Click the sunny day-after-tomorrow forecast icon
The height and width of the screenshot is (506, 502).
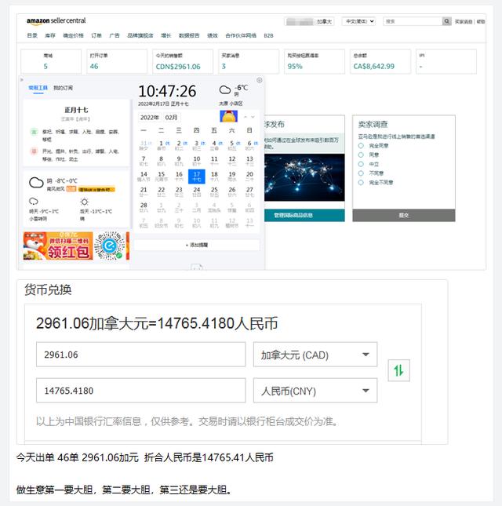coord(84,202)
